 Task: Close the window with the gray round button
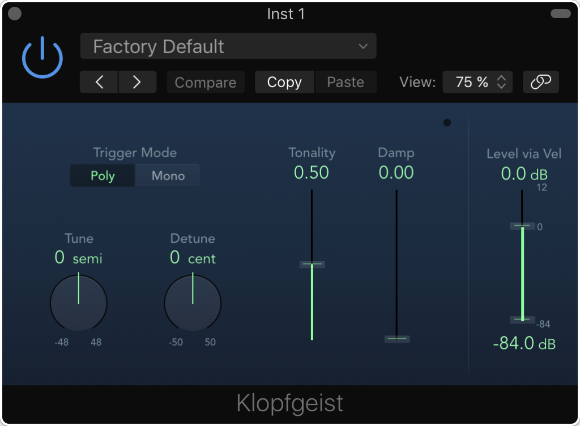tap(15, 14)
